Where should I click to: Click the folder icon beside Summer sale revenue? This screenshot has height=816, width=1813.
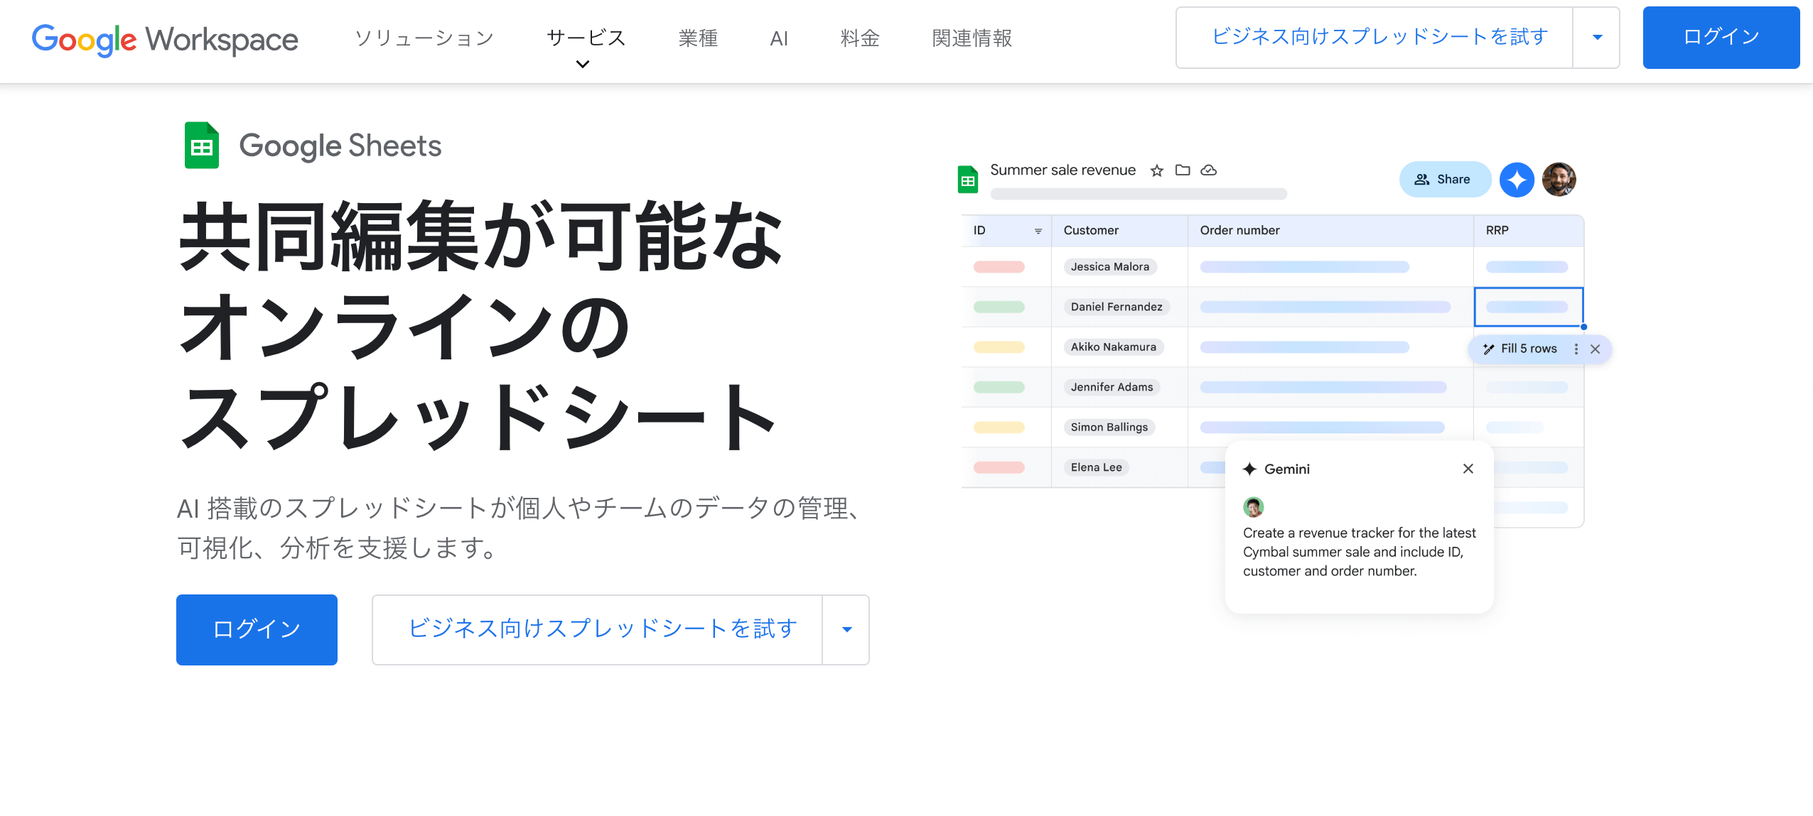click(x=1183, y=170)
